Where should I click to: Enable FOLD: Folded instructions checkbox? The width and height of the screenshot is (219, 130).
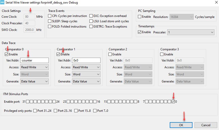tap(50, 26)
